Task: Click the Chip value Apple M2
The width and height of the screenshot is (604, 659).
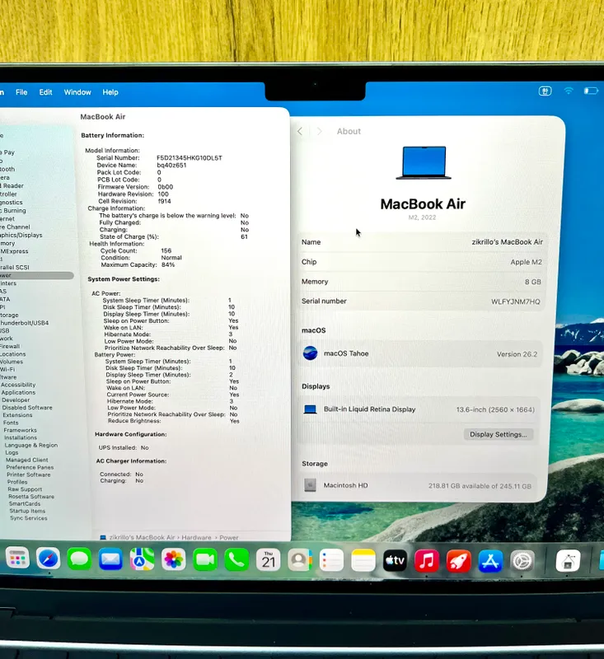Action: pos(526,262)
